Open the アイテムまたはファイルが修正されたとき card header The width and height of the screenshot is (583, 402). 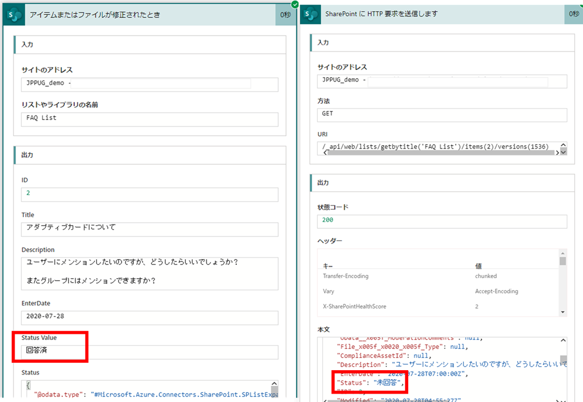(x=150, y=15)
